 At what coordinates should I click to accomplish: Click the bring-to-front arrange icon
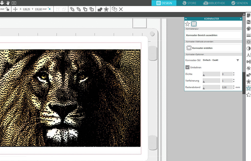(72, 9)
